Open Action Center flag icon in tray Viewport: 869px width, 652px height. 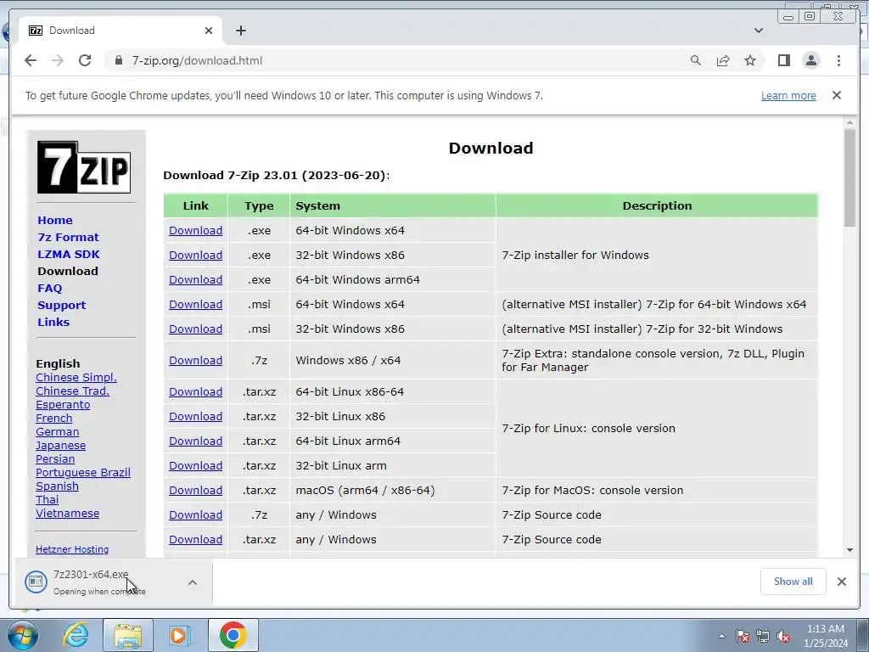point(743,636)
